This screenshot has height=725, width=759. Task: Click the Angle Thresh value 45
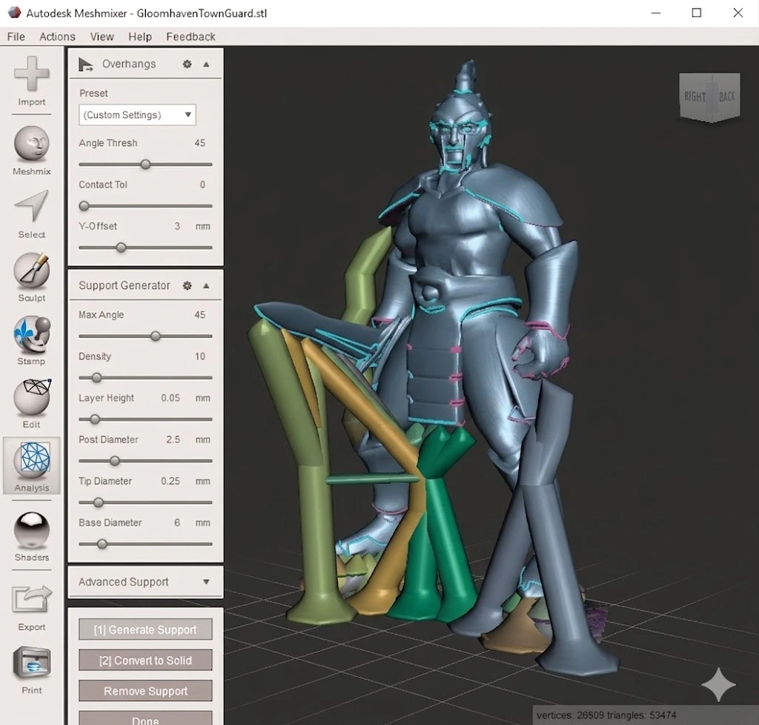(199, 143)
